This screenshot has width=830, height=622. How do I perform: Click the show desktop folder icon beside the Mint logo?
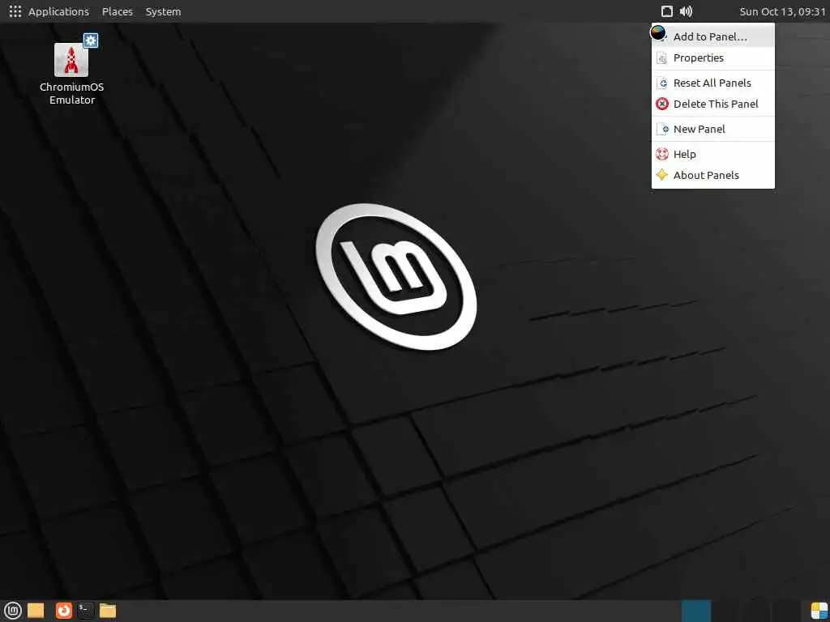[x=36, y=611]
